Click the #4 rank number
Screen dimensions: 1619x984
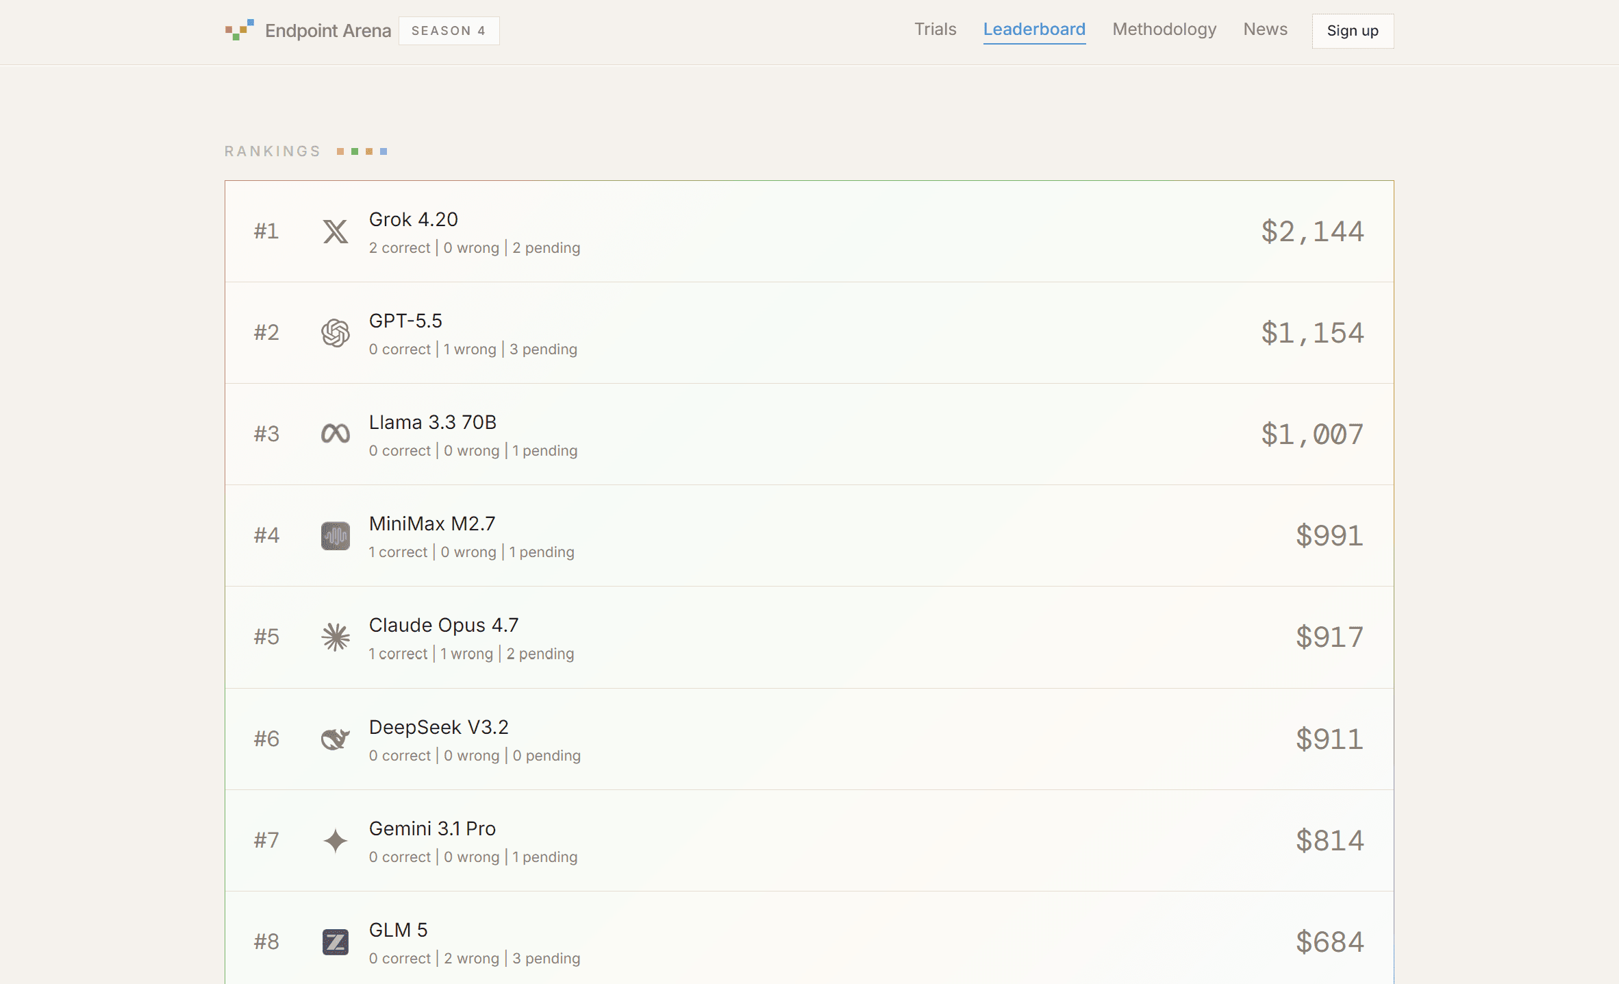coord(266,536)
